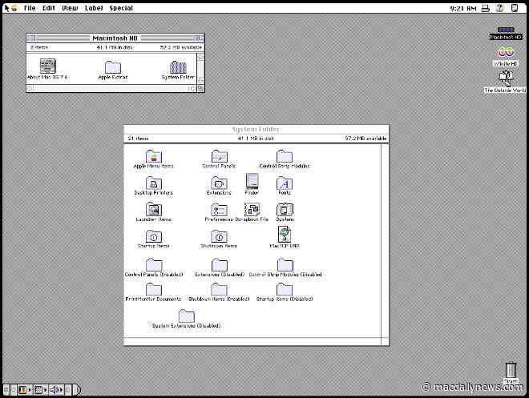The width and height of the screenshot is (529, 398).
Task: Click the monitor resolution control strip module
Action: point(38,390)
